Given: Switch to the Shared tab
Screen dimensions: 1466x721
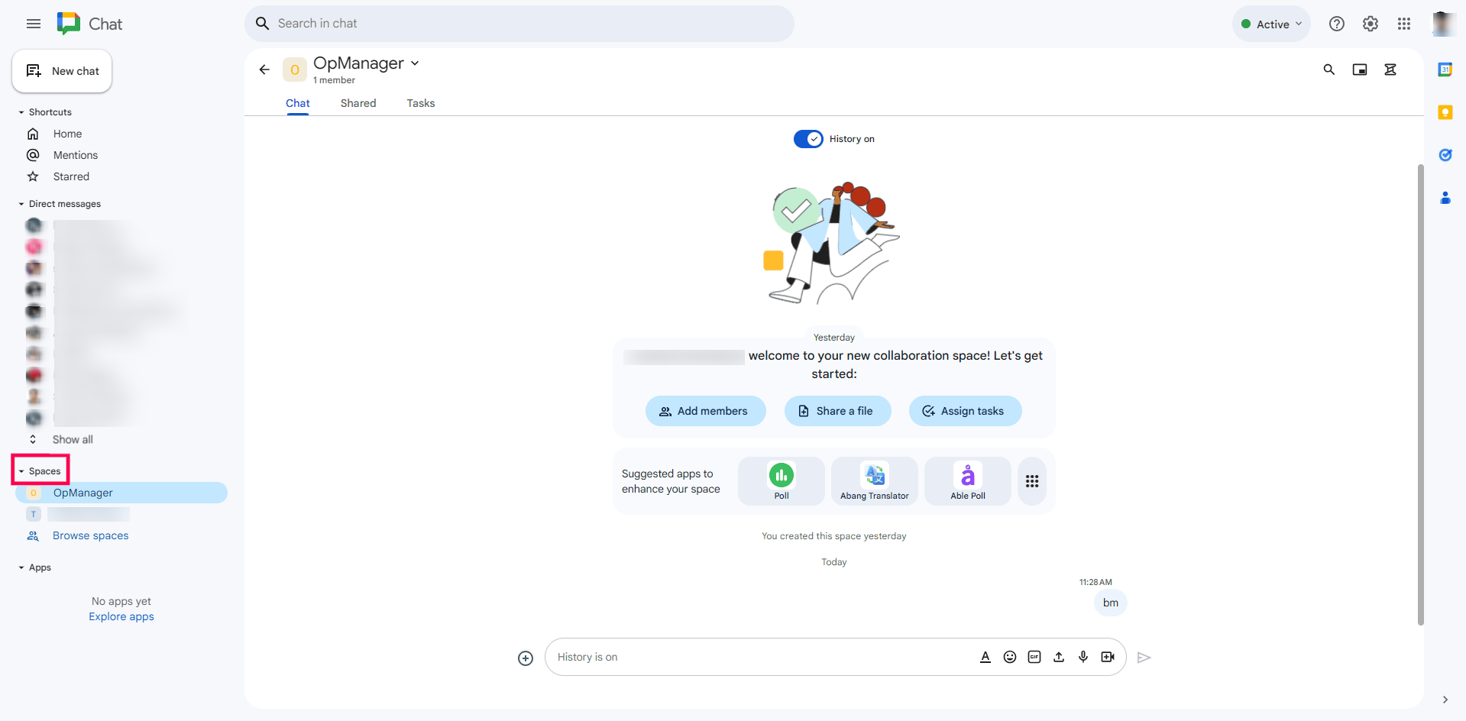Looking at the screenshot, I should (x=358, y=103).
